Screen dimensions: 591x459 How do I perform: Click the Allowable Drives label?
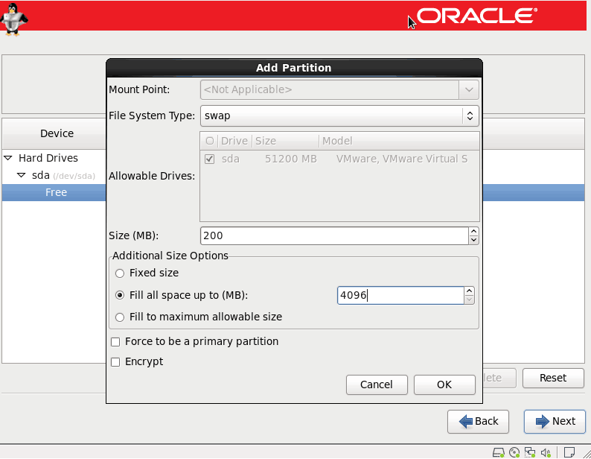click(x=152, y=176)
